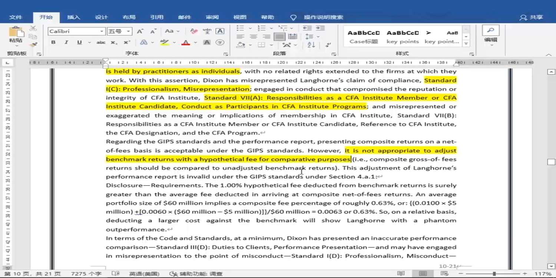Viewport: 556px width, 278px height.
Task: Switch to the 布局 (Layout) tab
Action: (x=129, y=17)
